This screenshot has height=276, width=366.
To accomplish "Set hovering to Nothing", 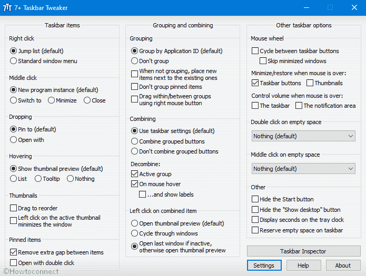I will tap(70, 179).
